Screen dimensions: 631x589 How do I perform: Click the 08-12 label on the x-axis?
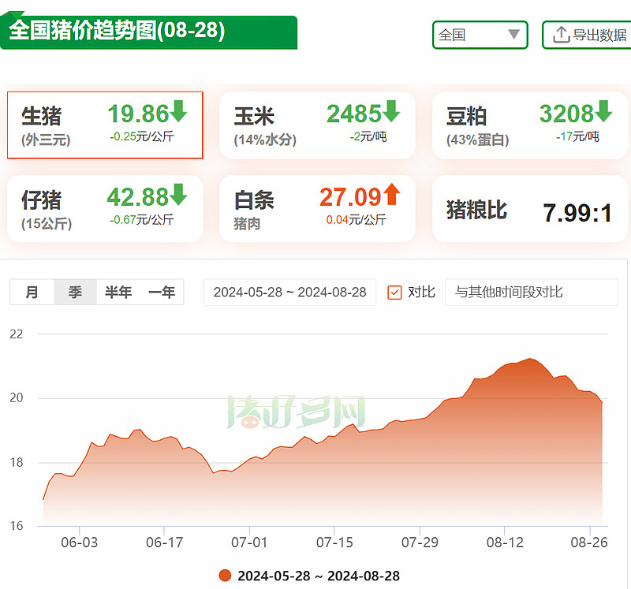click(x=505, y=542)
